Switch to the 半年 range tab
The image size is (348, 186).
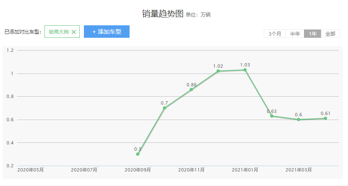(295, 34)
